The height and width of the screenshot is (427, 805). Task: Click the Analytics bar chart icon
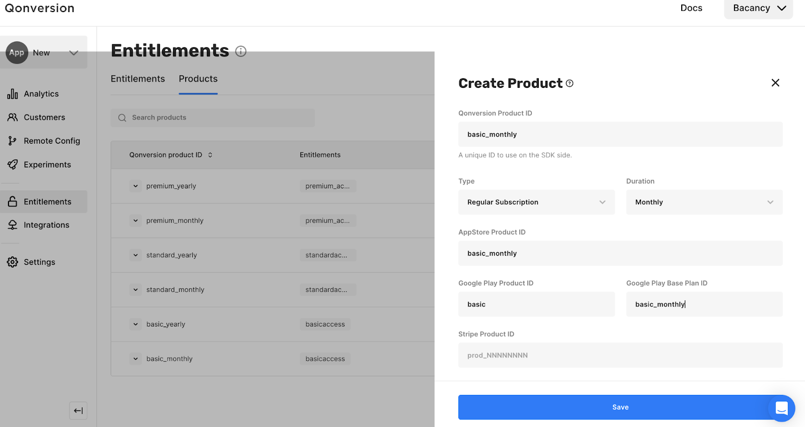point(13,94)
